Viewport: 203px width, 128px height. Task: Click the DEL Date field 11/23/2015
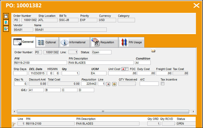[38, 73]
